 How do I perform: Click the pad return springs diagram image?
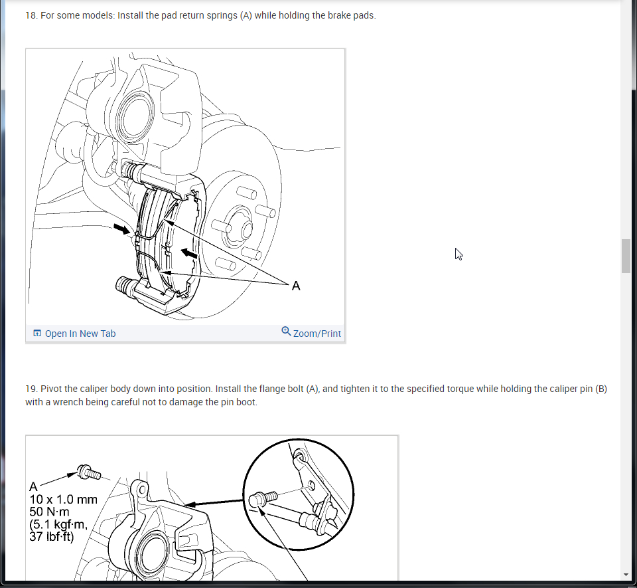pyautogui.click(x=185, y=187)
